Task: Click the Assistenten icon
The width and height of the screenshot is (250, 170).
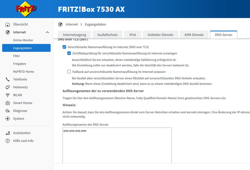Action: tap(8, 133)
